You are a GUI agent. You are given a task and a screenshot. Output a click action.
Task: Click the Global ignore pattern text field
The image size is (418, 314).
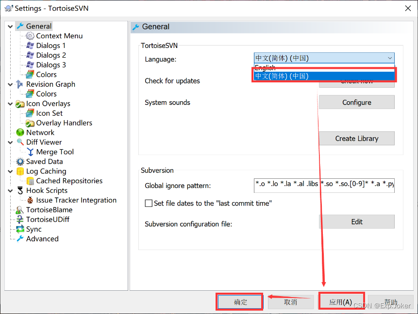324,186
